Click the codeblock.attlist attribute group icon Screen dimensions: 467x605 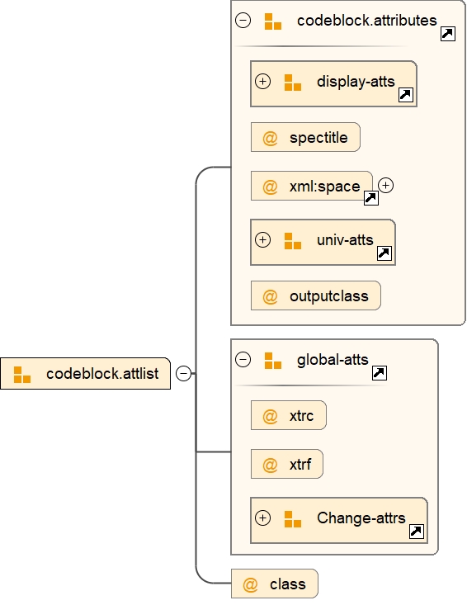coord(22,375)
